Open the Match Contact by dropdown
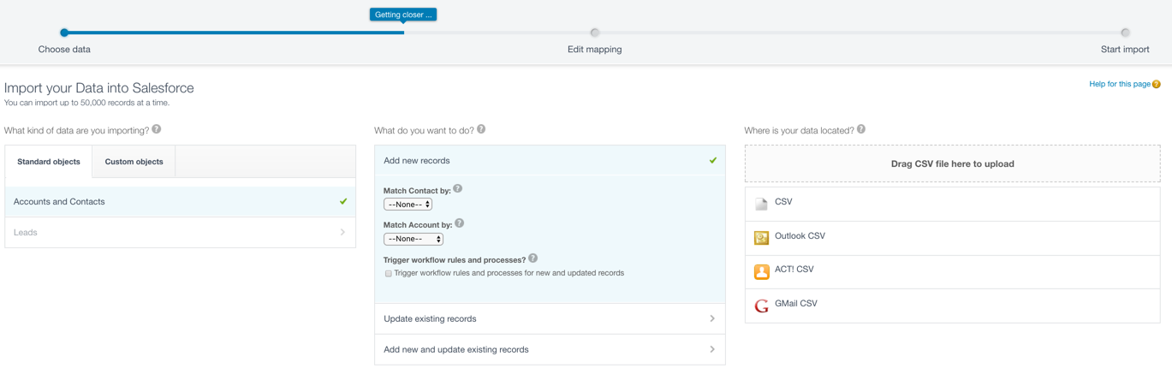Image resolution: width=1172 pixels, height=386 pixels. pyautogui.click(x=408, y=205)
